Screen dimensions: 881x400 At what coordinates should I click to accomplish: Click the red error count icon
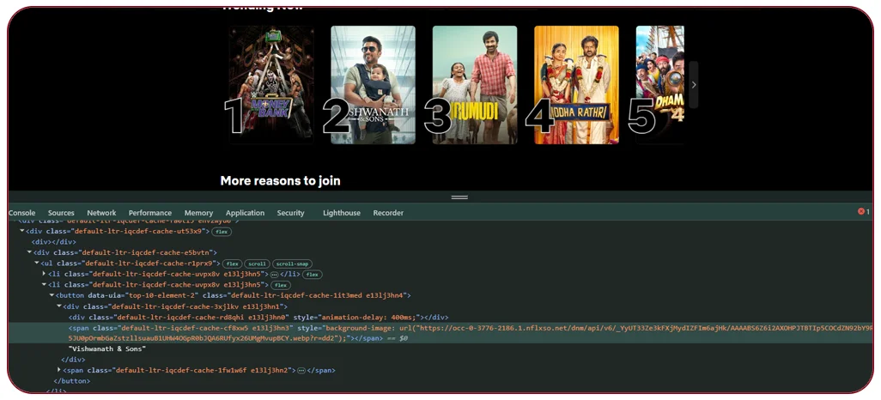point(860,212)
